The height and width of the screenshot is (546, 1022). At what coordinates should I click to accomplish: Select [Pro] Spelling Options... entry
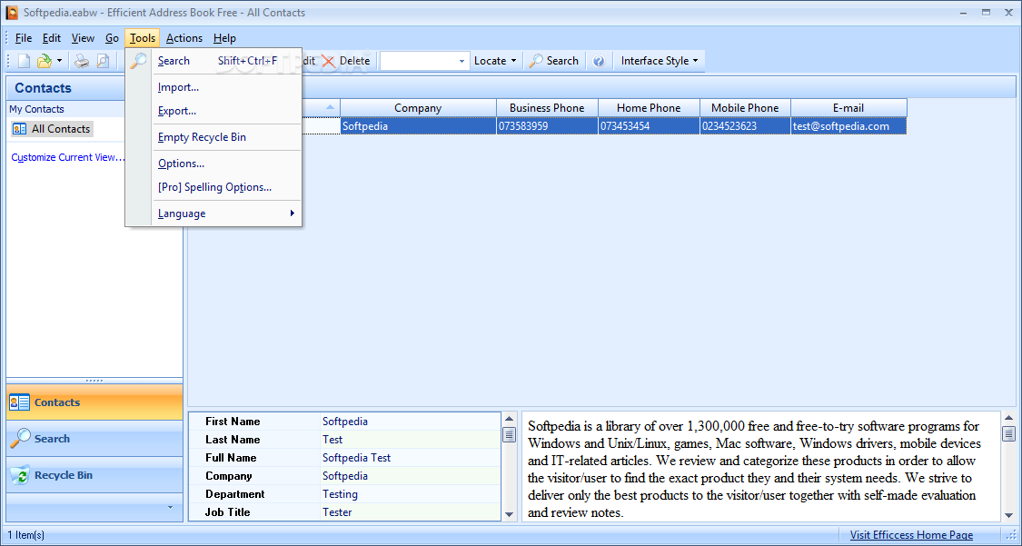[x=213, y=187]
